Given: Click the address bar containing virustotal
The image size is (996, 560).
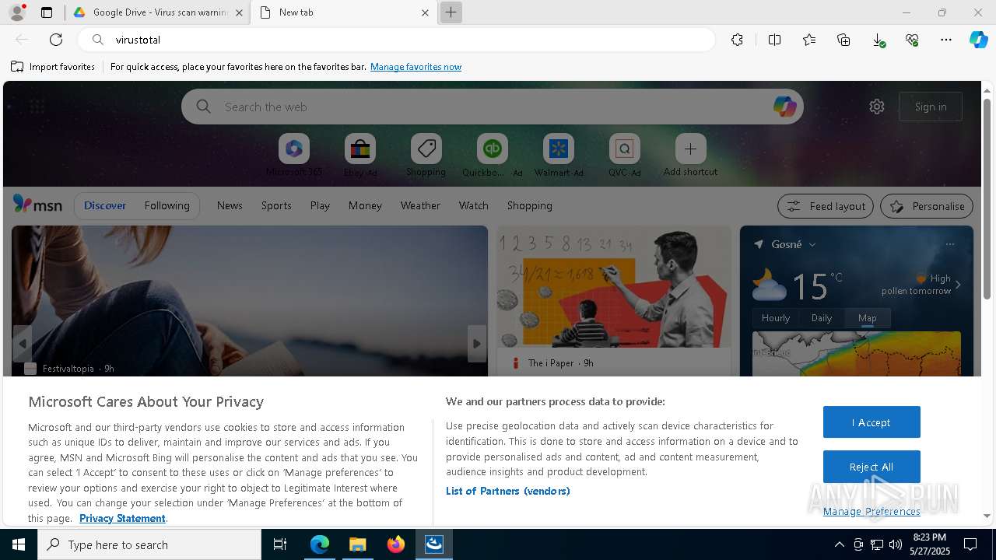Looking at the screenshot, I should point(397,40).
